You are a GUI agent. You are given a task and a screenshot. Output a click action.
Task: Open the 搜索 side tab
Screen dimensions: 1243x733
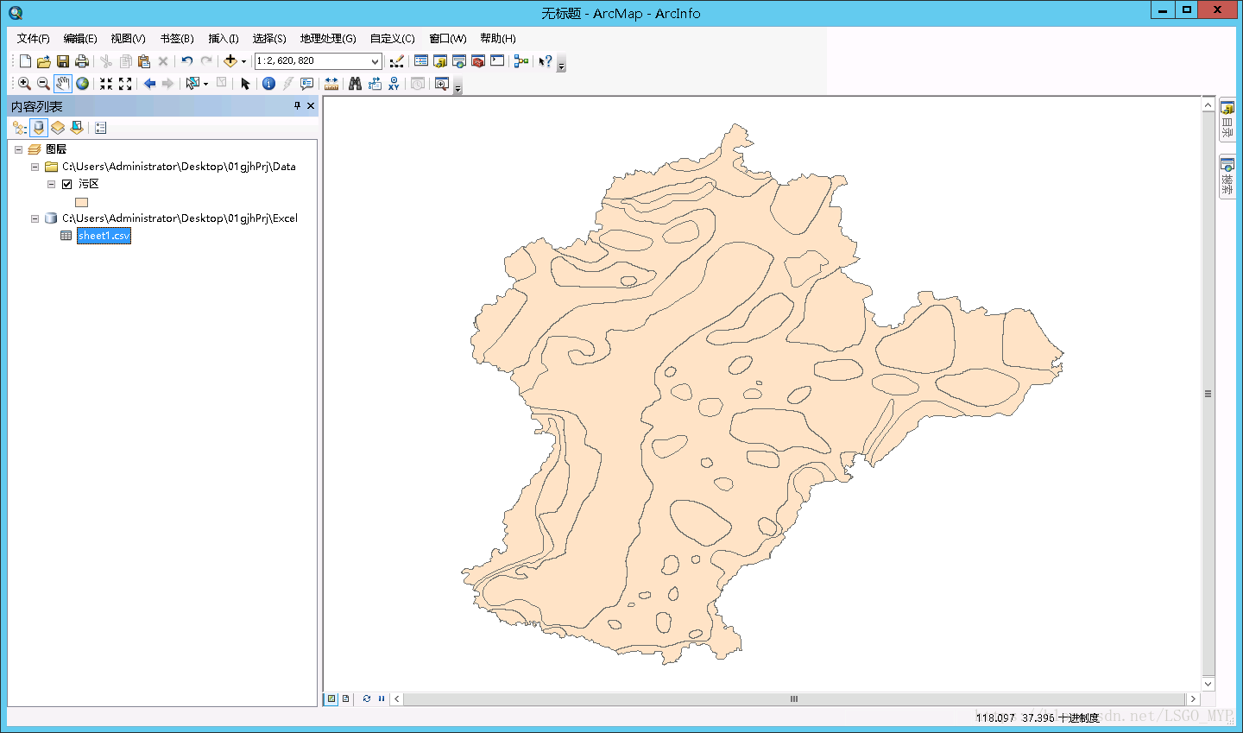point(1227,177)
